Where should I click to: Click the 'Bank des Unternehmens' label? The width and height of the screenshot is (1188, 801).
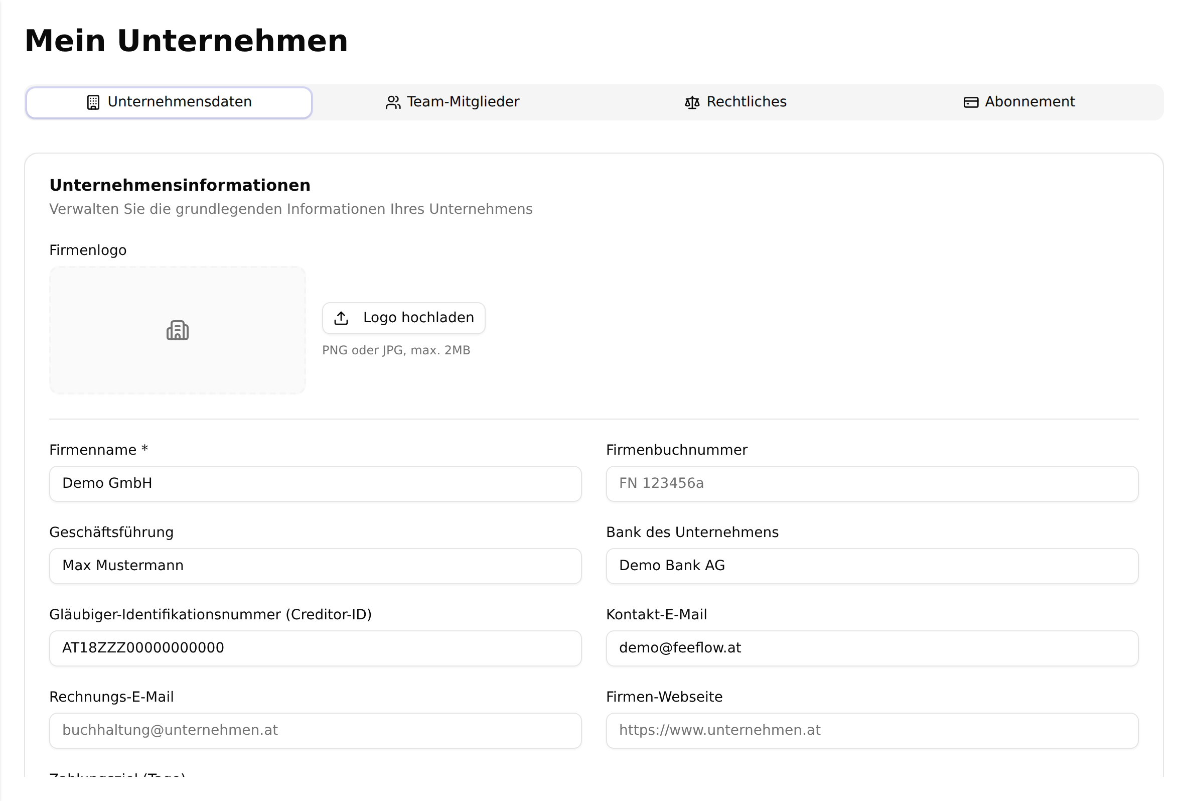pyautogui.click(x=692, y=532)
